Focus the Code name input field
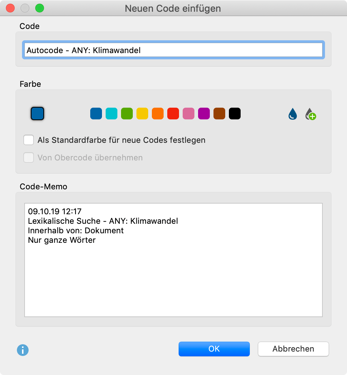 pos(173,50)
